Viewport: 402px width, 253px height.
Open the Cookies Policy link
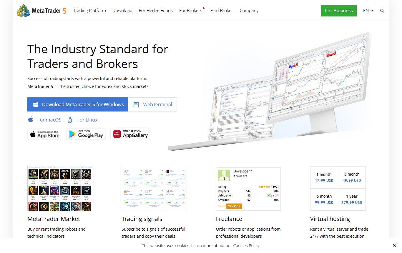tap(246, 246)
